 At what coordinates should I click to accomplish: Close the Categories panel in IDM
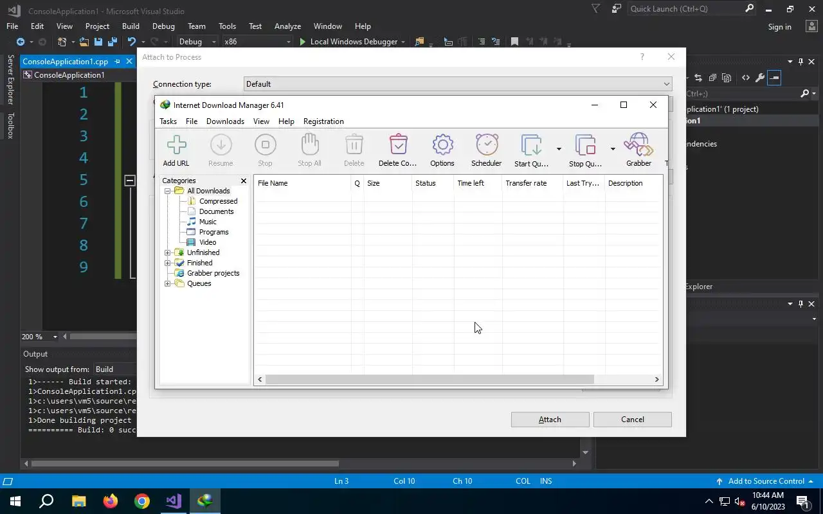point(244,181)
